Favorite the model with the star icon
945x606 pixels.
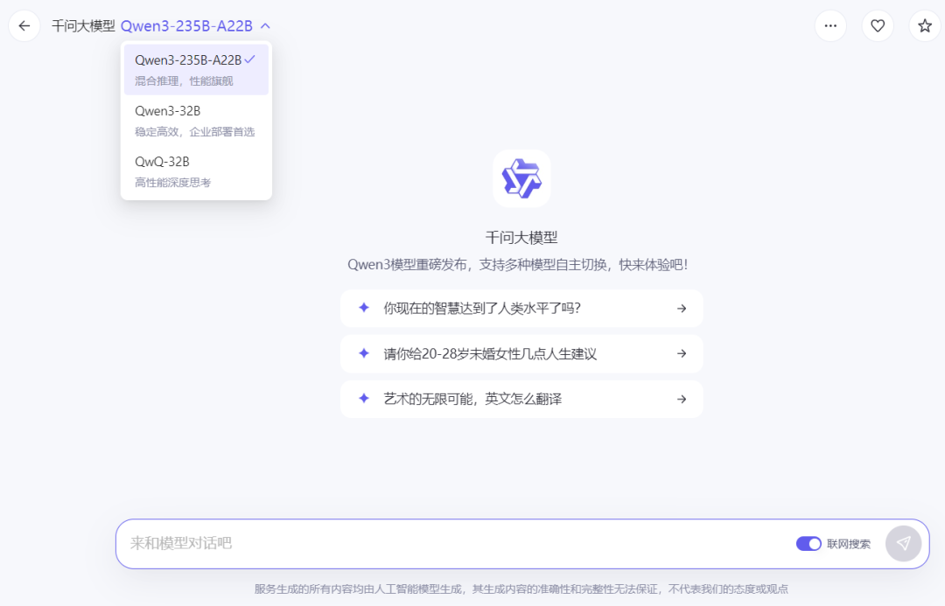pos(925,26)
